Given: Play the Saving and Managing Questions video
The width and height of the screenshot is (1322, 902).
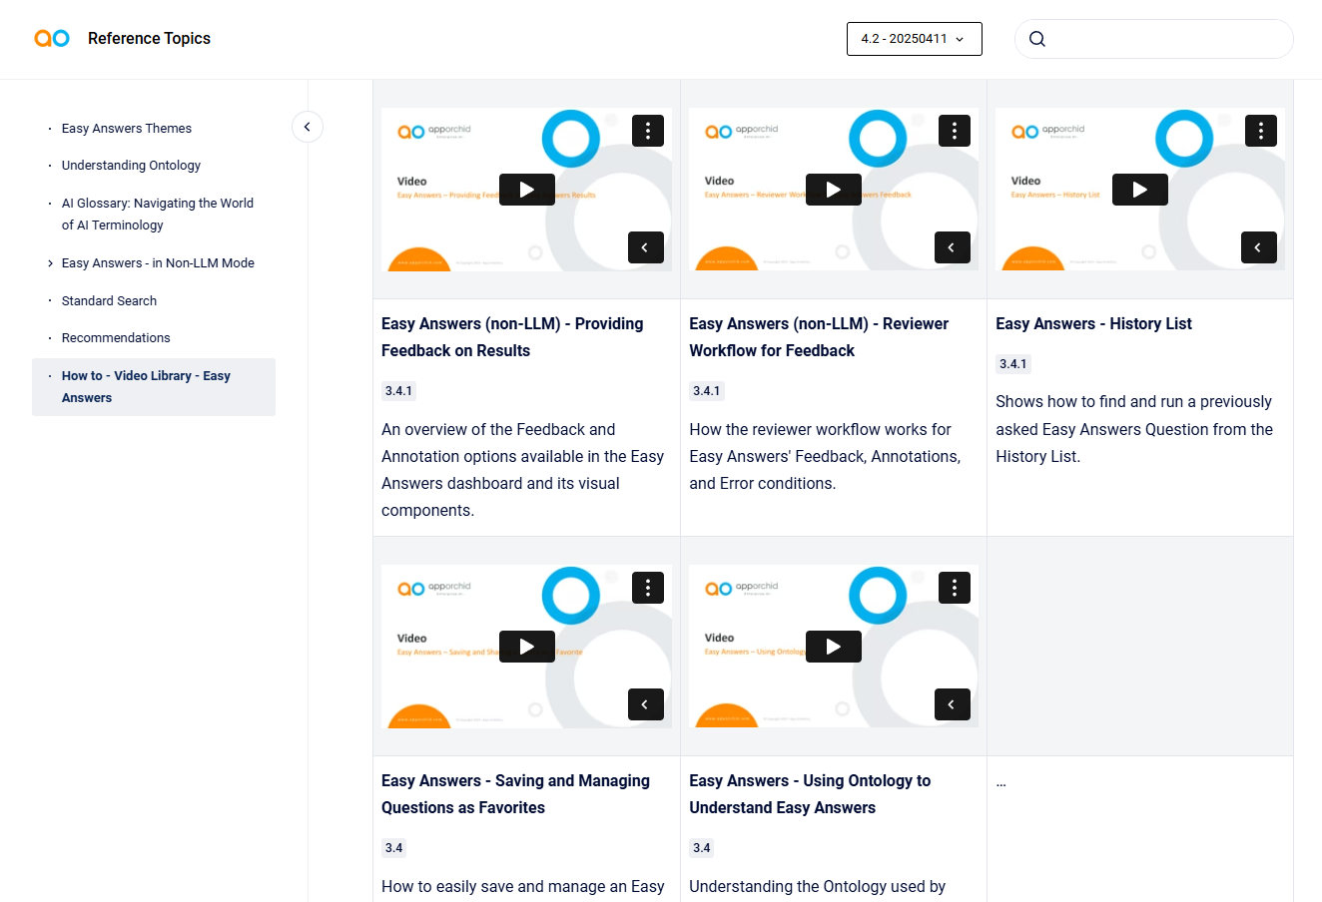Looking at the screenshot, I should tap(526, 647).
